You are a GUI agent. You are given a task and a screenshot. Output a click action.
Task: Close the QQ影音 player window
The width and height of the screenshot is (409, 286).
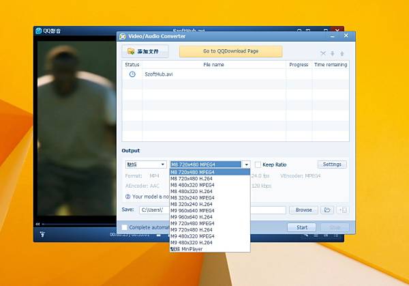click(x=337, y=30)
